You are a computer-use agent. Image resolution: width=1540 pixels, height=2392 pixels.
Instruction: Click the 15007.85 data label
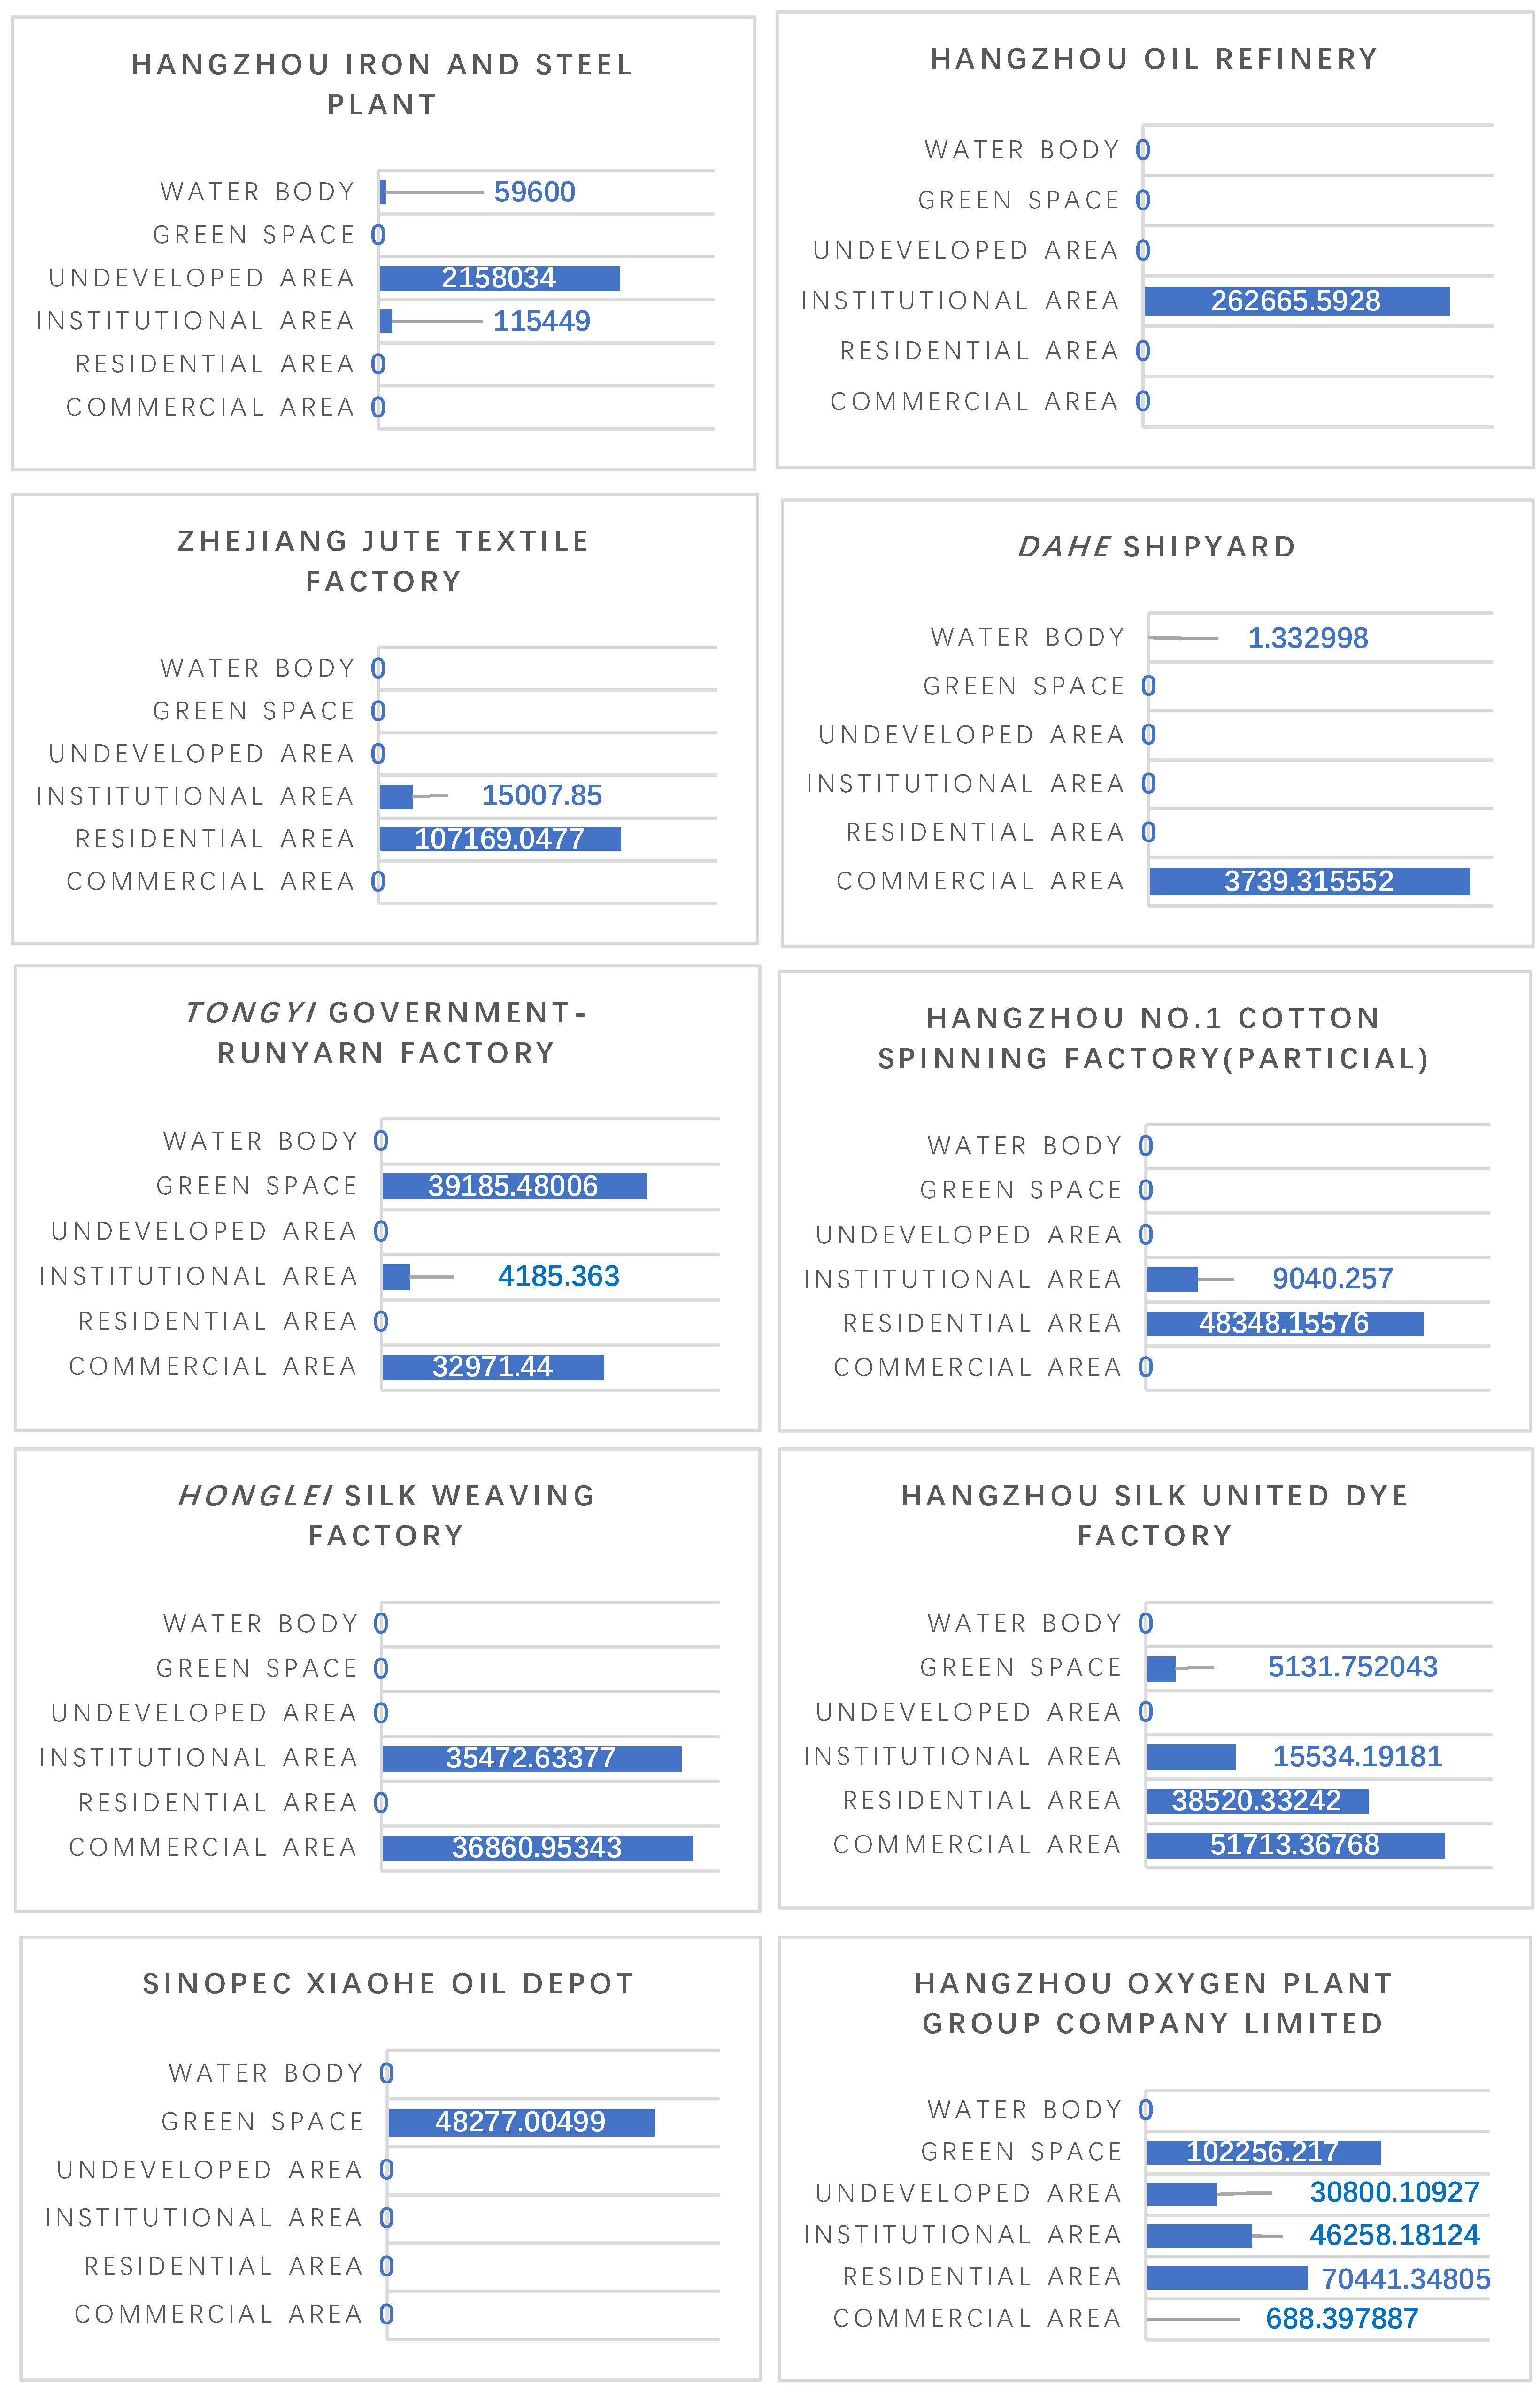[x=541, y=796]
